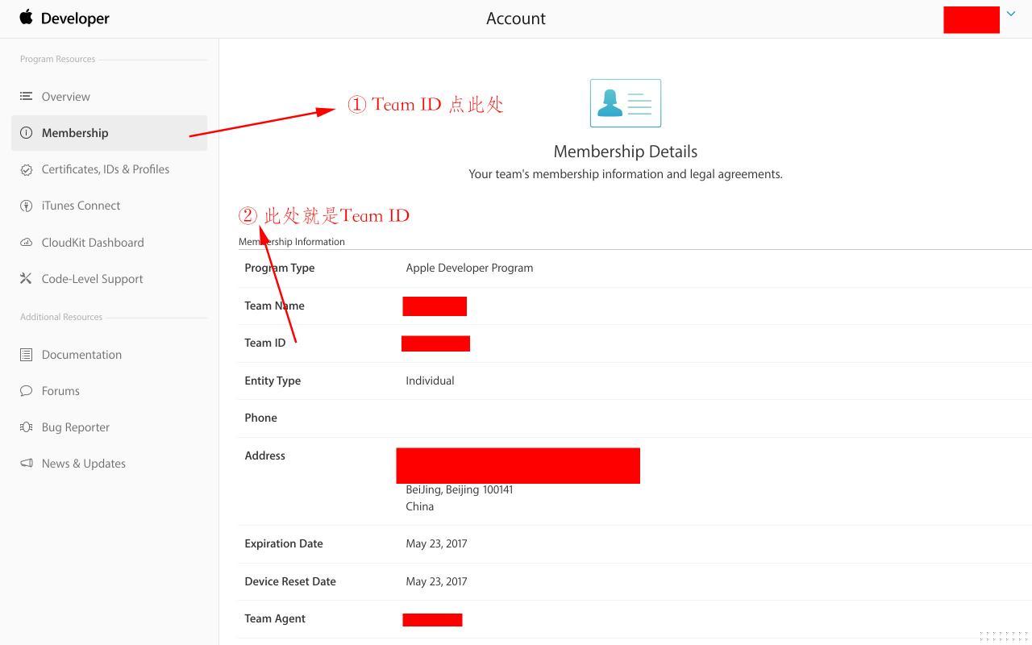Expand the account dropdown chevron
The image size is (1032, 645).
click(x=1010, y=14)
